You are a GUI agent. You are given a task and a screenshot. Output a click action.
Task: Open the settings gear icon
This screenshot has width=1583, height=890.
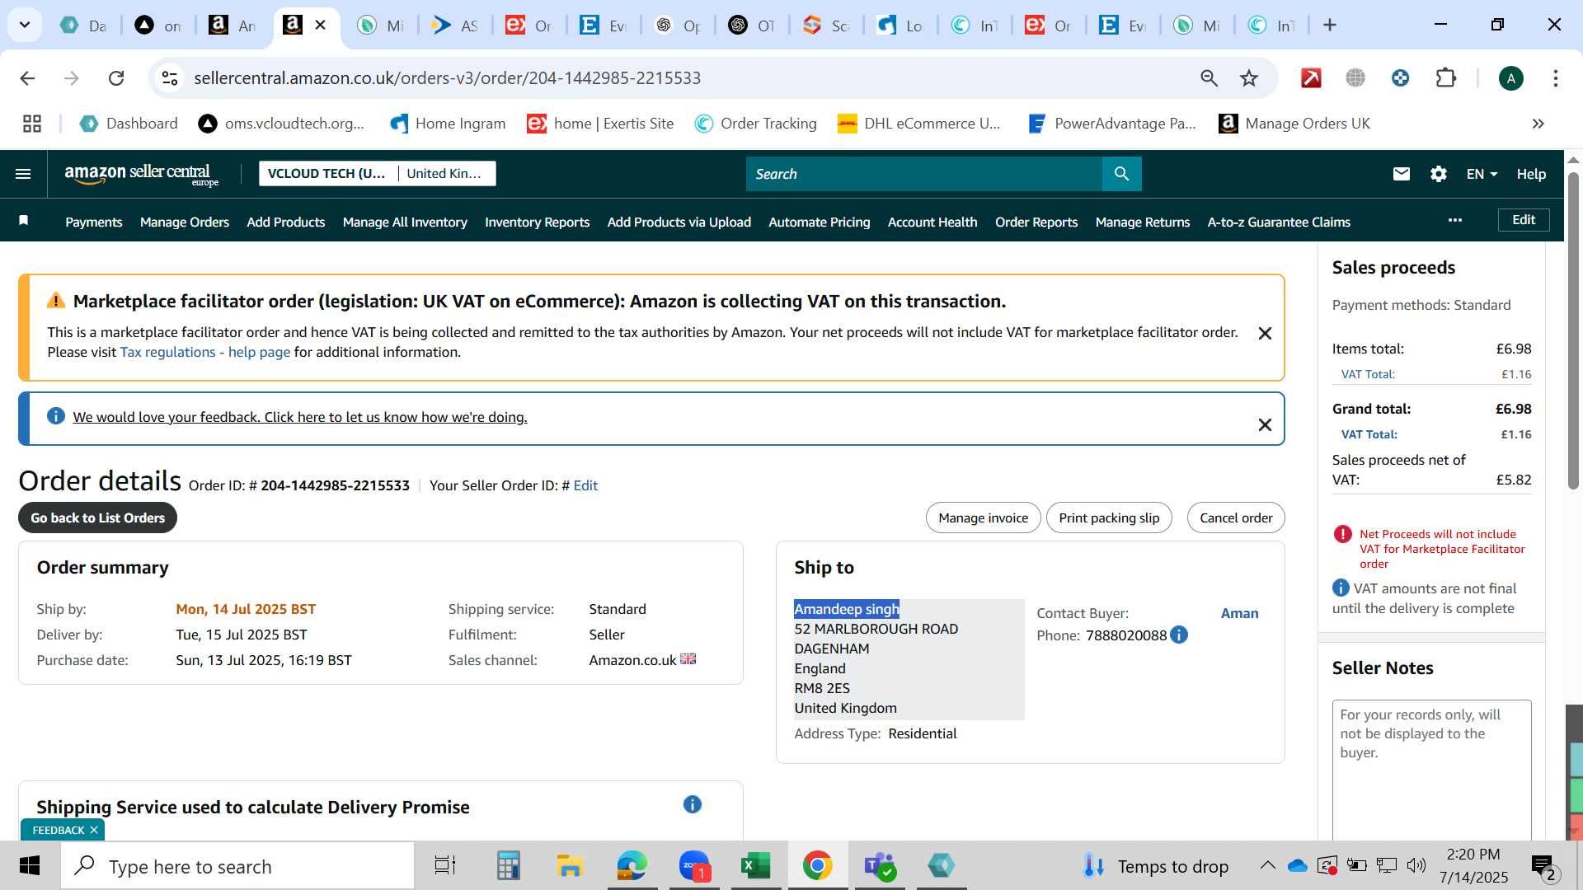pyautogui.click(x=1439, y=174)
